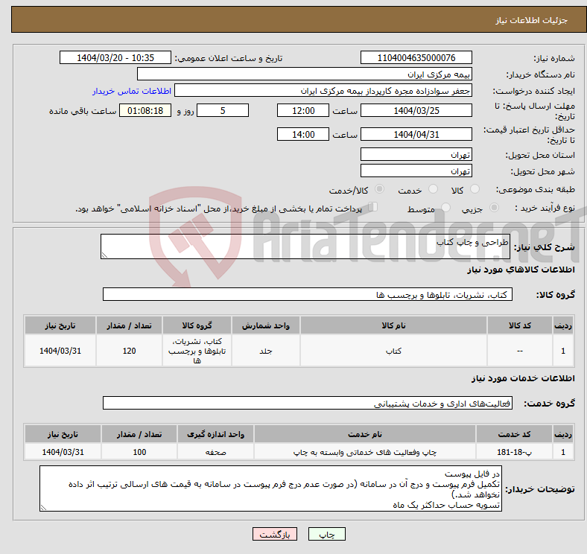
Task: Select the جزیی purchase type radio
Action: [494, 207]
